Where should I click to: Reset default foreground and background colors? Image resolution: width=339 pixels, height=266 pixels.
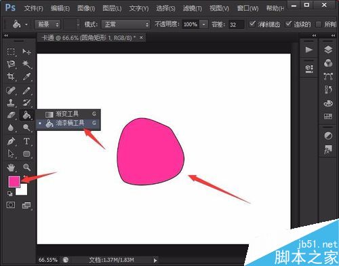9,193
